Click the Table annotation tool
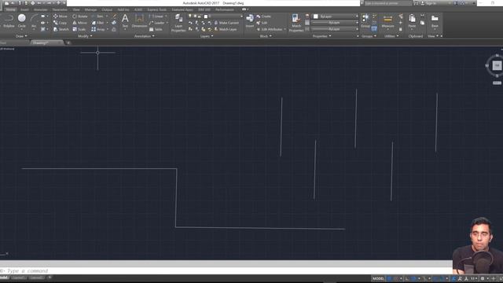Viewport: 503px width, 283px height. [x=156, y=29]
